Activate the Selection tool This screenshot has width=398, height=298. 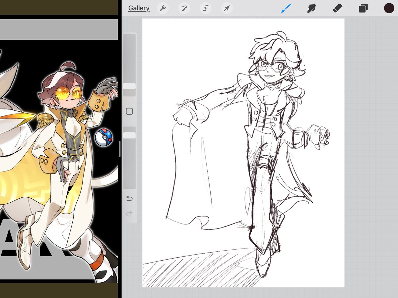pyautogui.click(x=205, y=8)
